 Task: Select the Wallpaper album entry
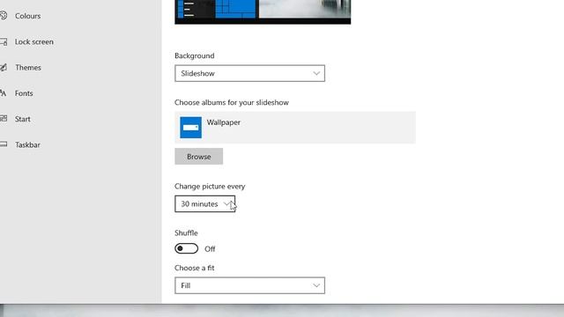[295, 127]
